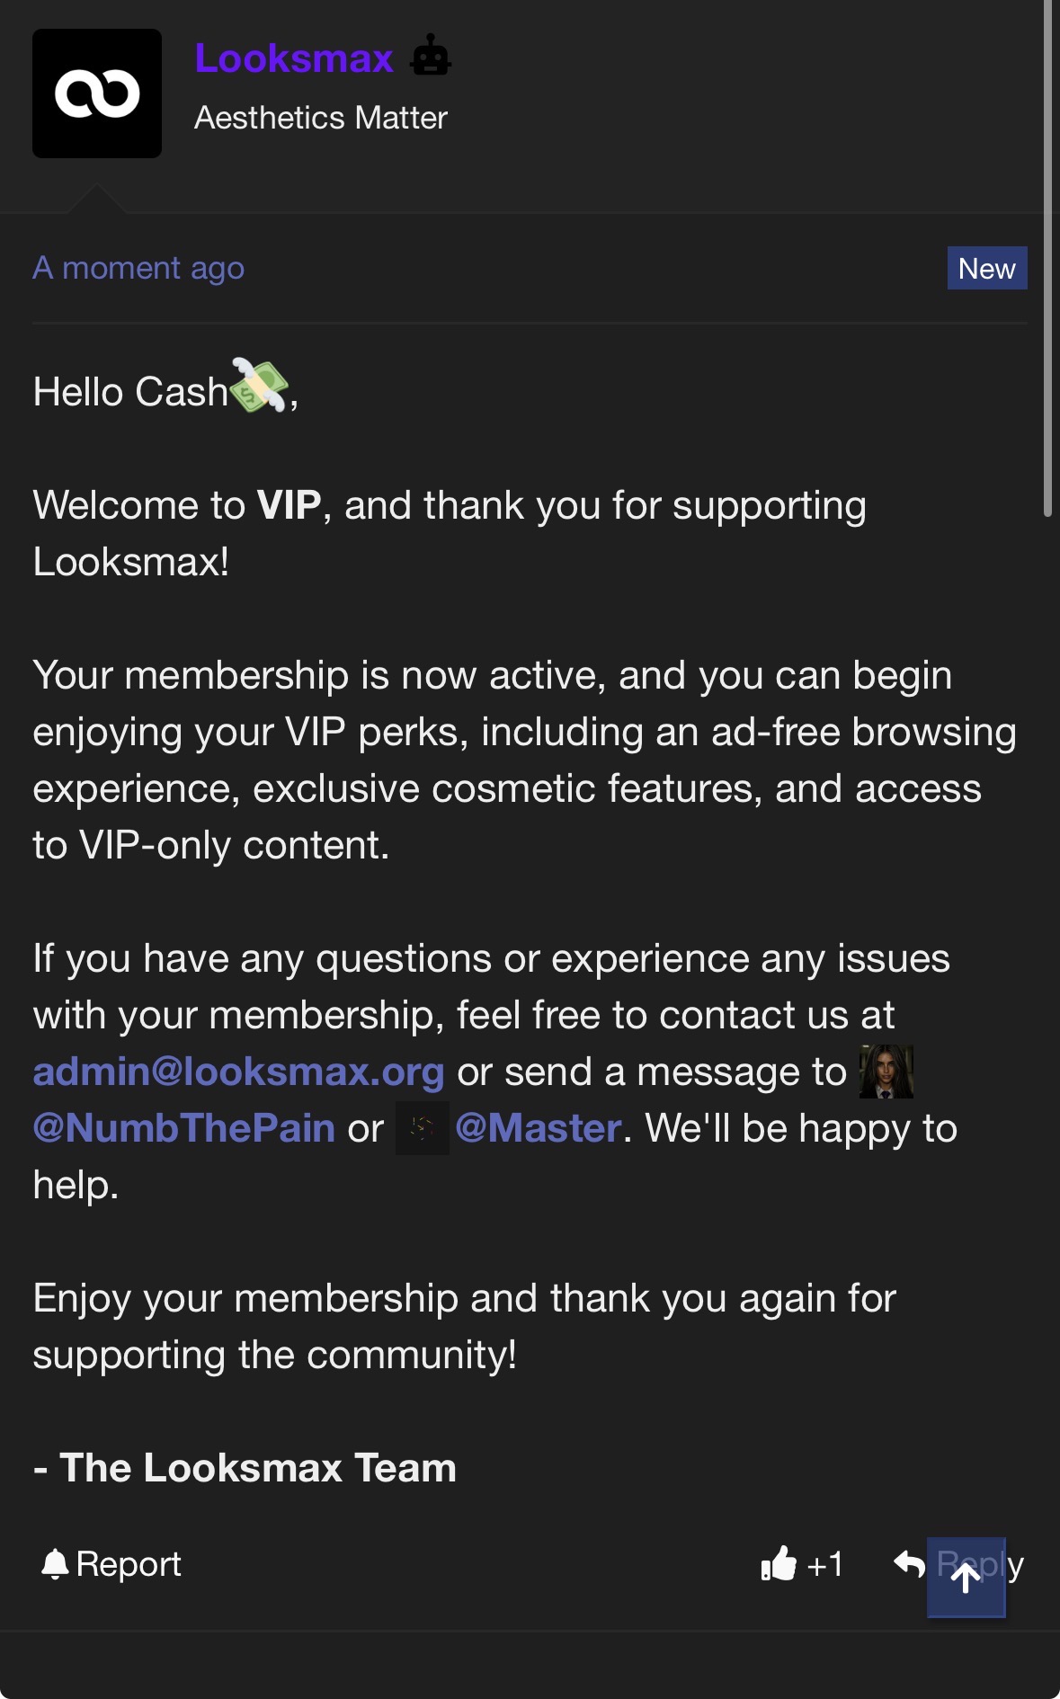Screen dimensions: 1060x1699
Task: Click the 'Aesthetics Matter' user title
Action: (x=321, y=118)
